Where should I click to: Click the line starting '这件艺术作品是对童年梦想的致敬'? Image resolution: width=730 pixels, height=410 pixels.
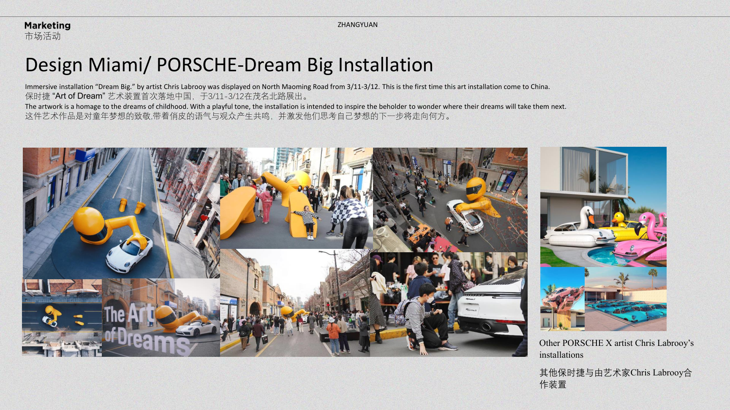click(239, 116)
